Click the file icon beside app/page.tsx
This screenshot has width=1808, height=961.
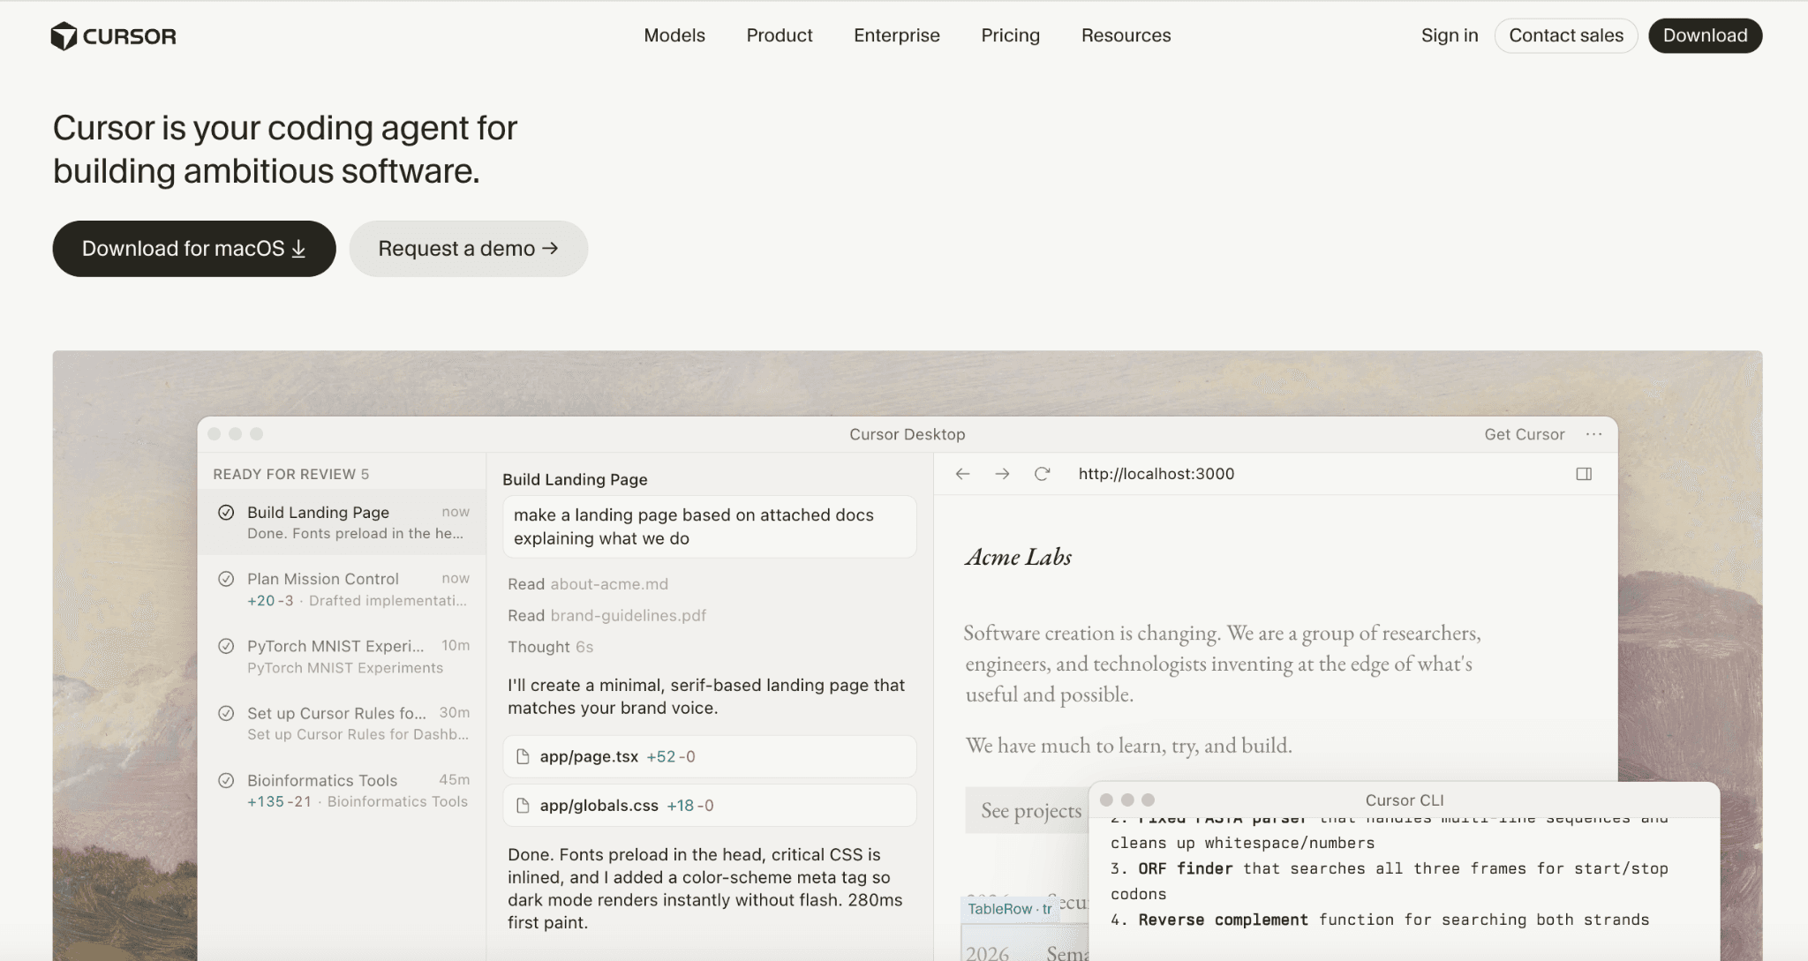point(523,756)
